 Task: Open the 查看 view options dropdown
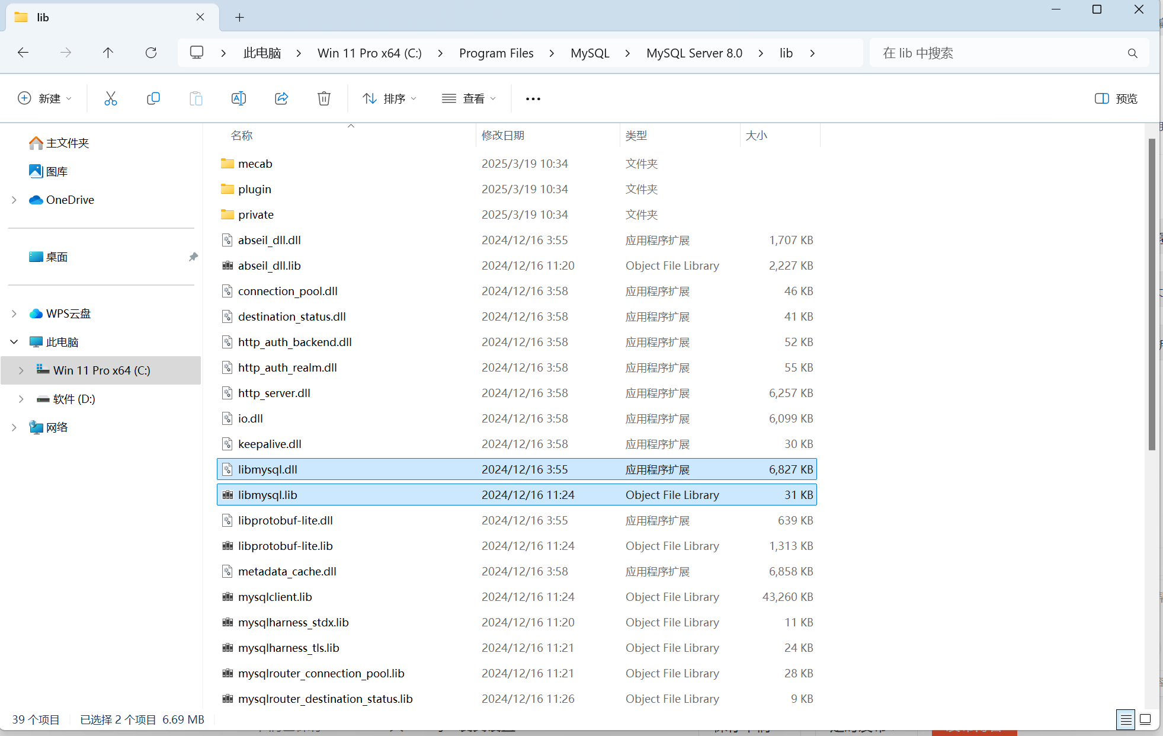click(469, 98)
